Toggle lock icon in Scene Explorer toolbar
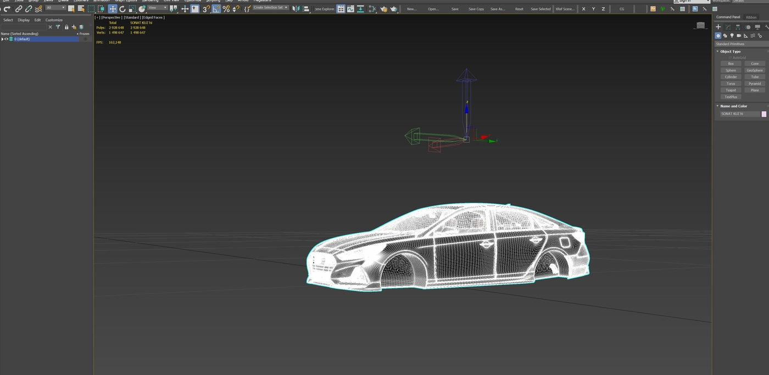 (66, 27)
